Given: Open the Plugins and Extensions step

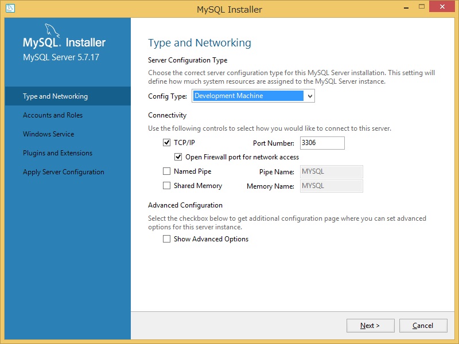Looking at the screenshot, I should coord(68,153).
